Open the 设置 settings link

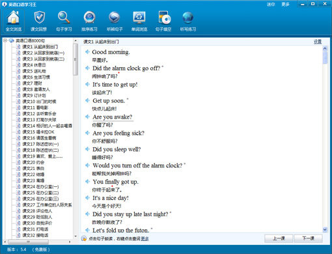coord(318,42)
